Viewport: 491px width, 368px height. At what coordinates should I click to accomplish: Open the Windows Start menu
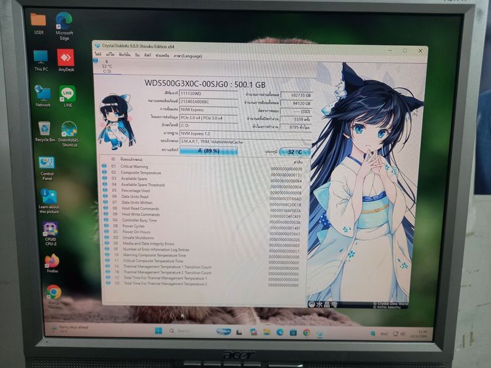click(x=158, y=331)
